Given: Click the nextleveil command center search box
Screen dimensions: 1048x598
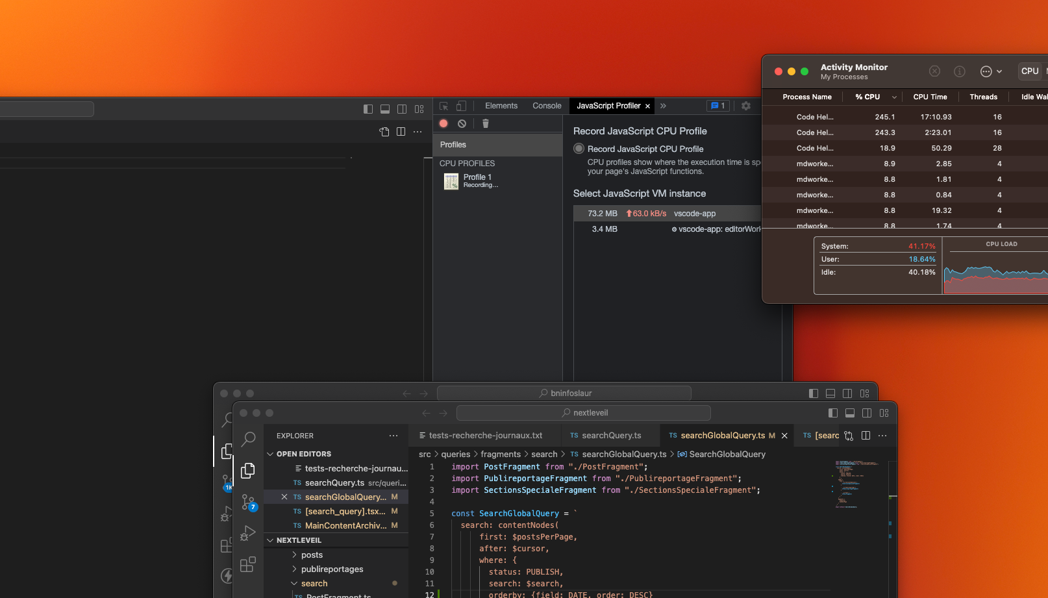Looking at the screenshot, I should point(584,413).
